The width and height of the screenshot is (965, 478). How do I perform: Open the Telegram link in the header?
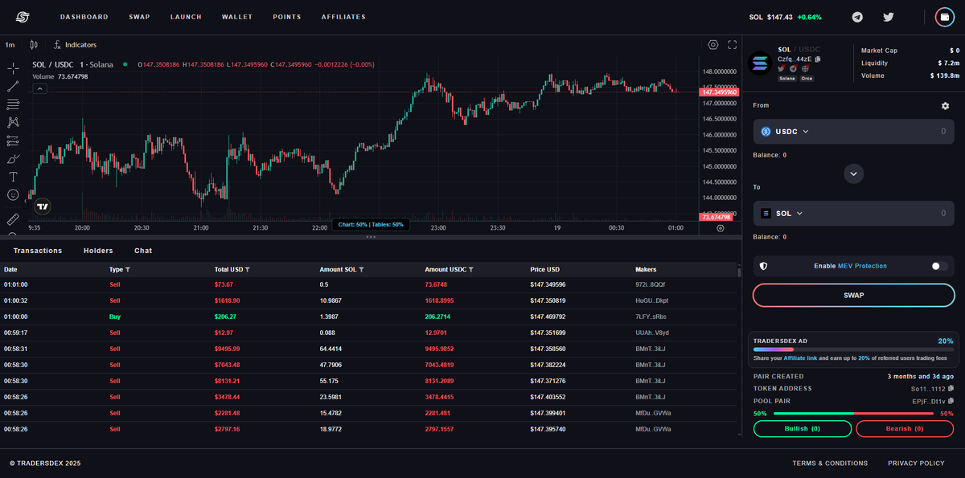(x=858, y=17)
